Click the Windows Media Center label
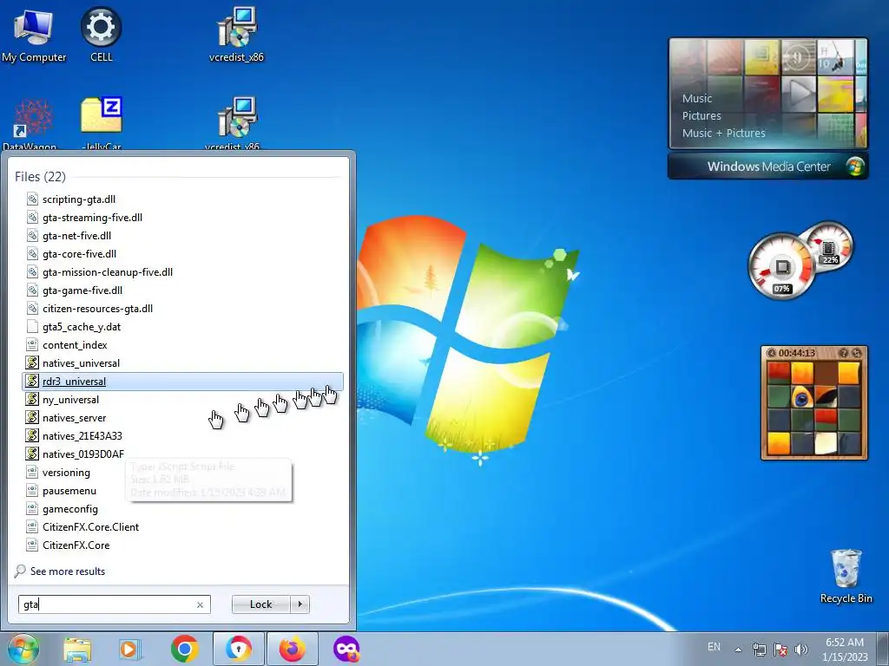This screenshot has width=889, height=666. (x=768, y=166)
